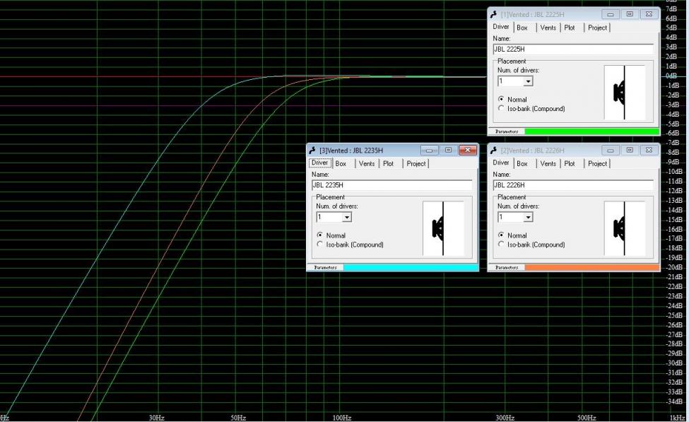Click wrench icon in JBL 2235H window title
Viewport: 689px width, 422px height.
pos(313,151)
